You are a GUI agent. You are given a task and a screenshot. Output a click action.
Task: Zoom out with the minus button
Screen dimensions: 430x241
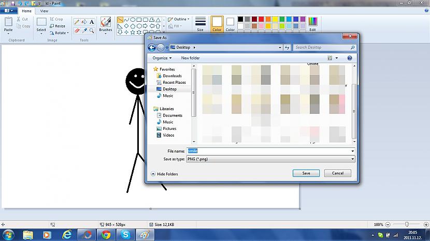pyautogui.click(x=388, y=224)
